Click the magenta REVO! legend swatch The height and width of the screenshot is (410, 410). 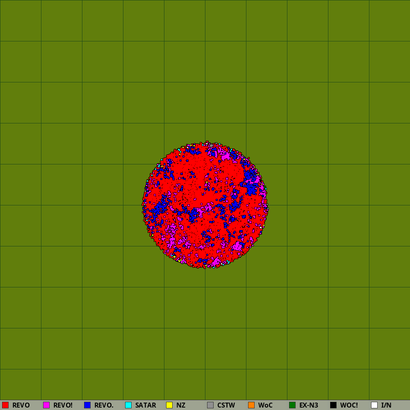pos(46,405)
